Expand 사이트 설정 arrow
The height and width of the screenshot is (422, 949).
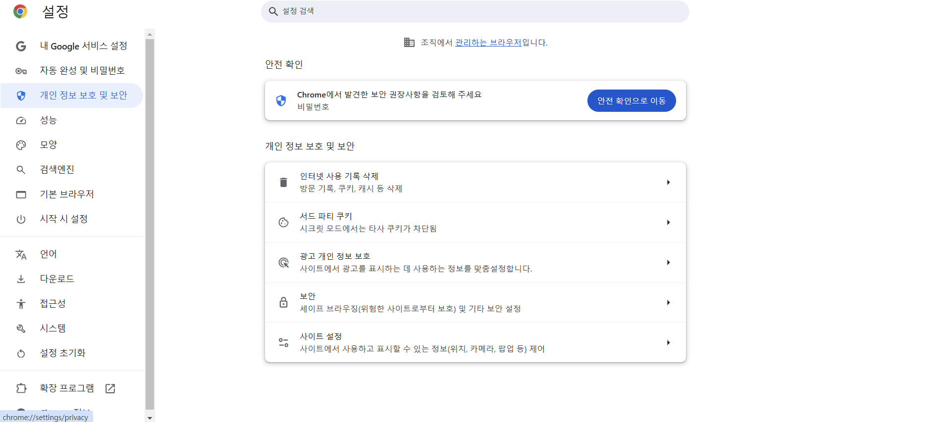point(668,342)
